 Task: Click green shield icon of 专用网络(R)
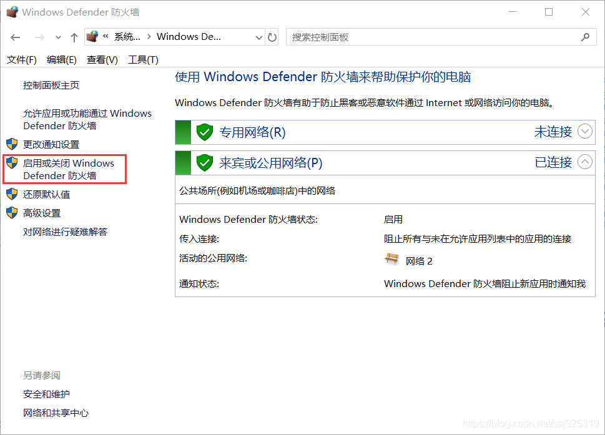coord(205,132)
